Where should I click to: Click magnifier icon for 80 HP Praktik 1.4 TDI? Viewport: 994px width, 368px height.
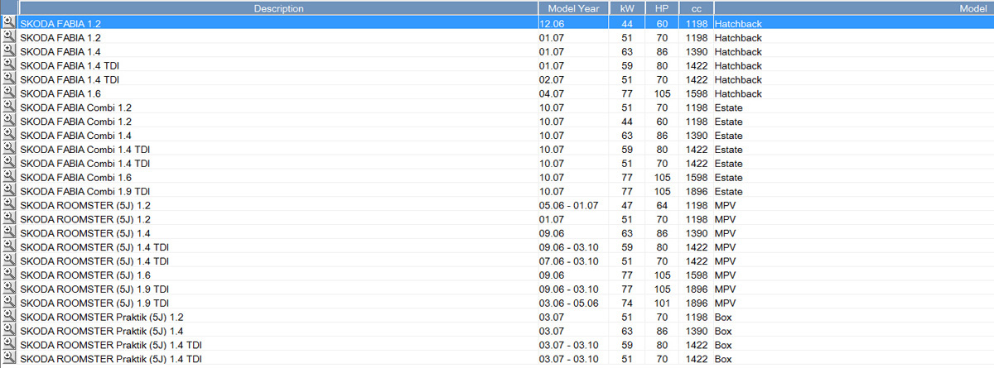click(x=8, y=344)
